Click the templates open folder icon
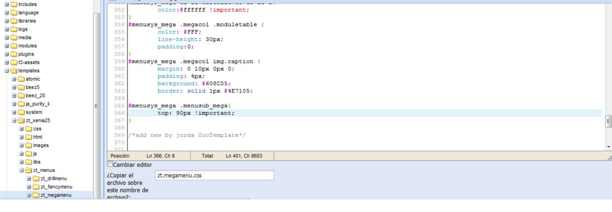This screenshot has width=612, height=212. coord(14,71)
